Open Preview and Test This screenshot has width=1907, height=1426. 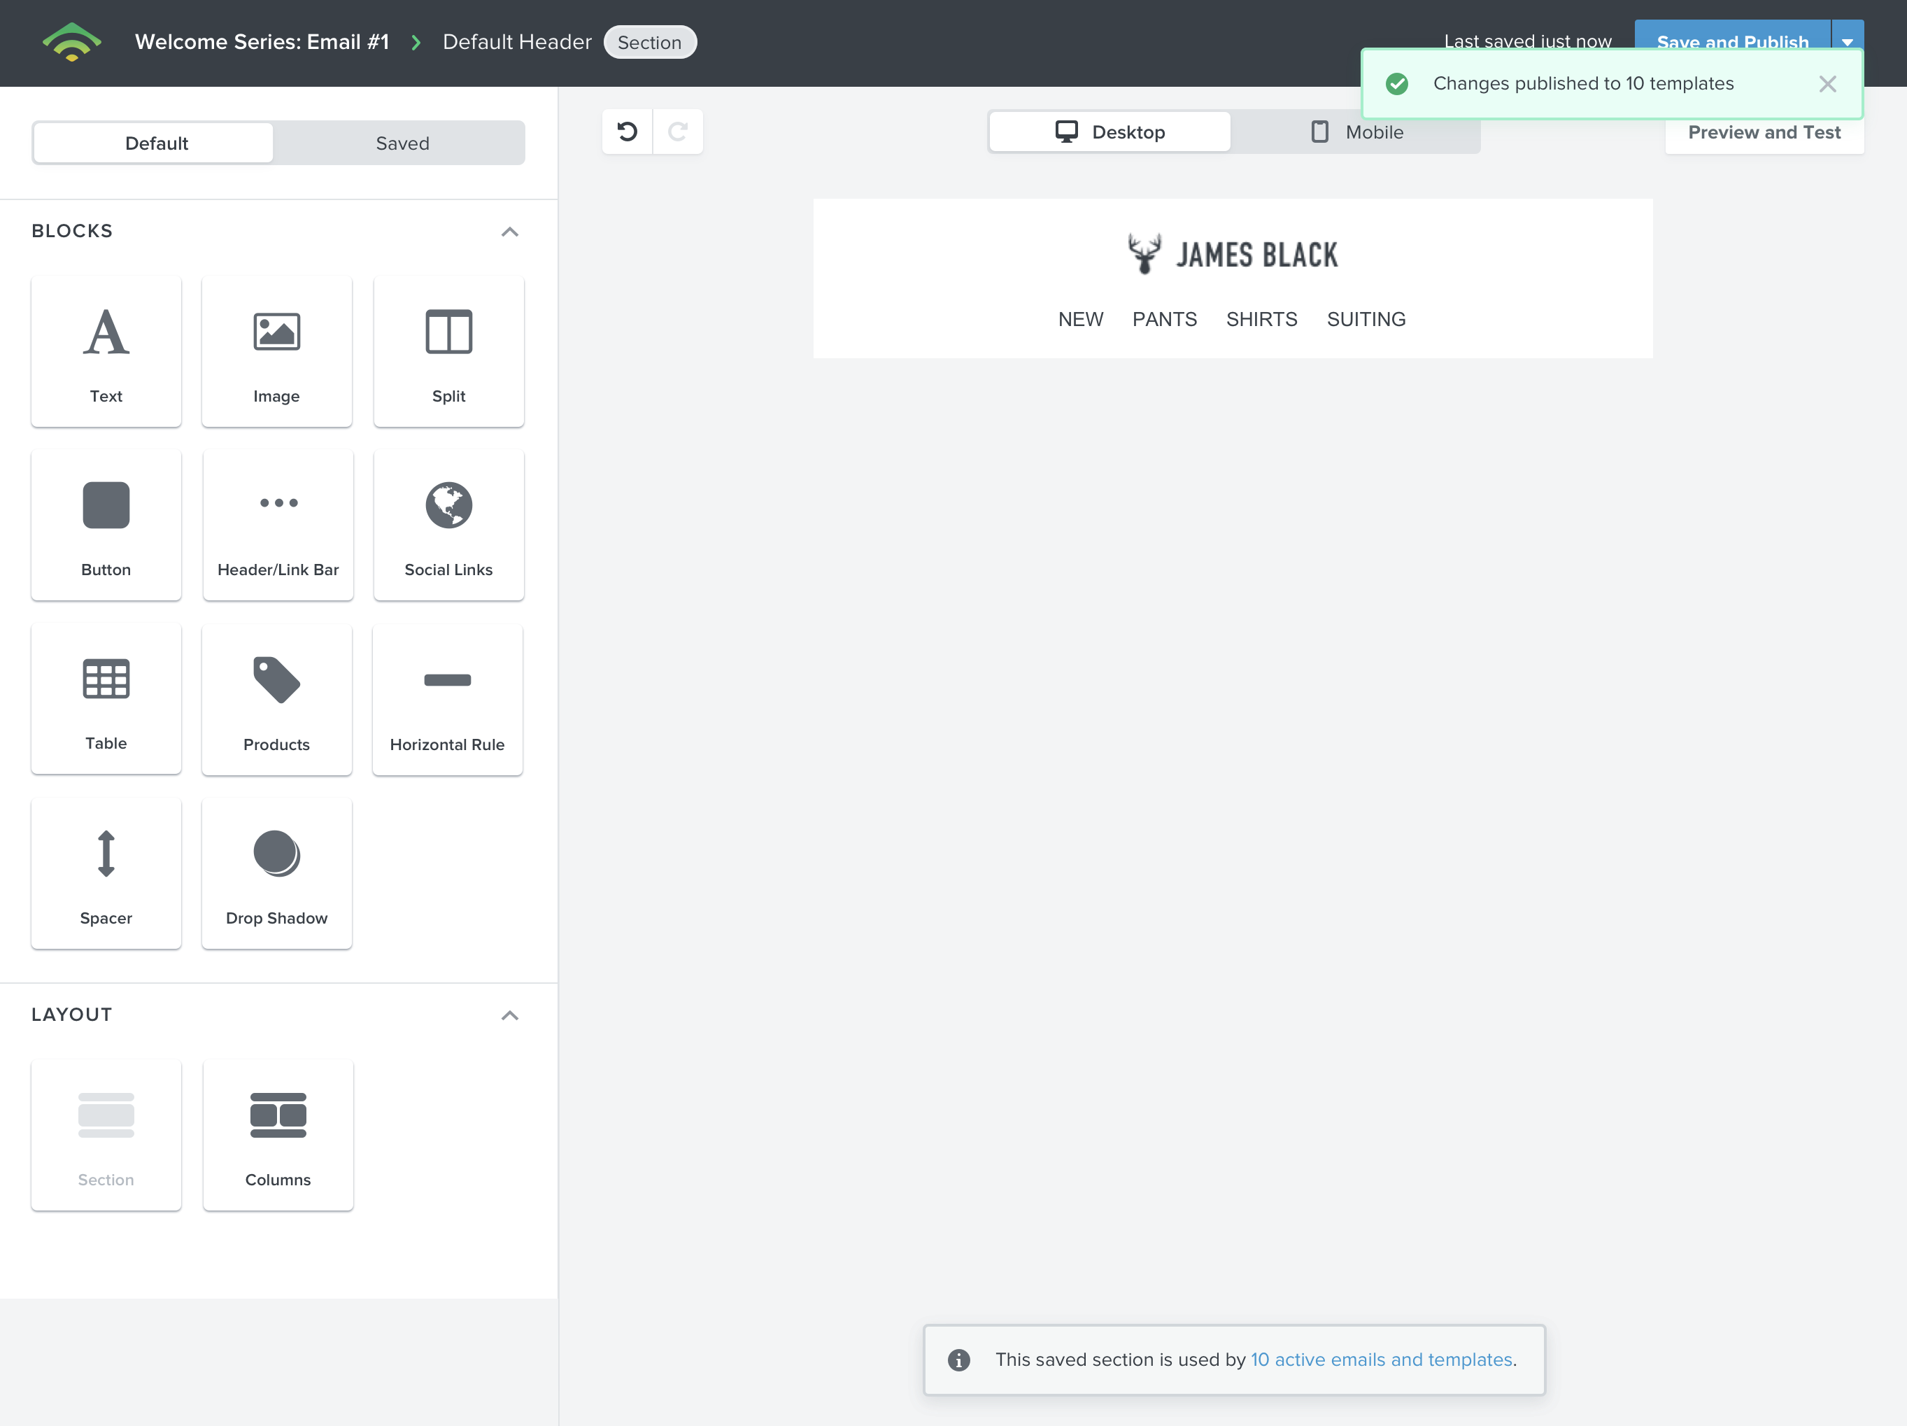pyautogui.click(x=1764, y=133)
